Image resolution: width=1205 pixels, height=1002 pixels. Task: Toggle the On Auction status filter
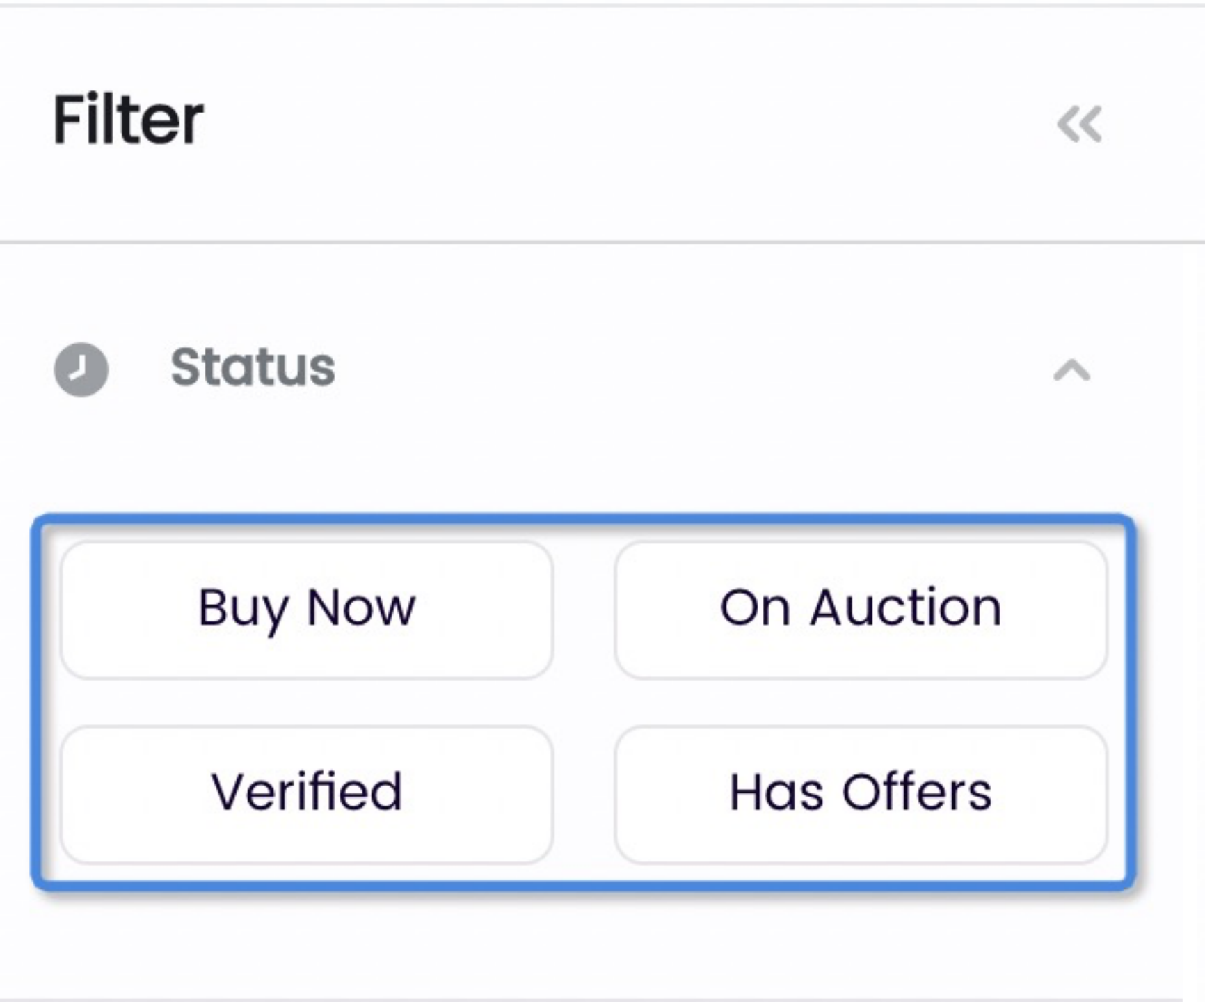tap(861, 610)
